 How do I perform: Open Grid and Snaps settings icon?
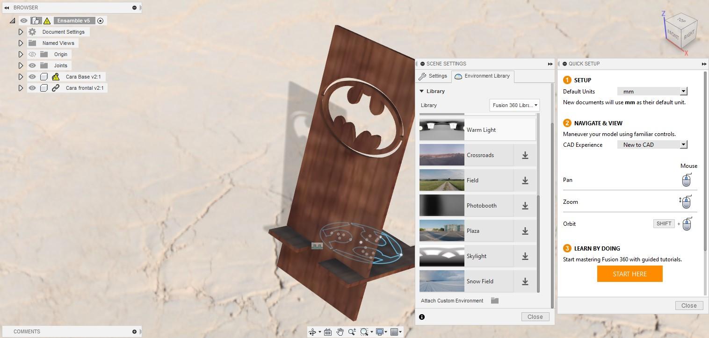click(x=394, y=332)
